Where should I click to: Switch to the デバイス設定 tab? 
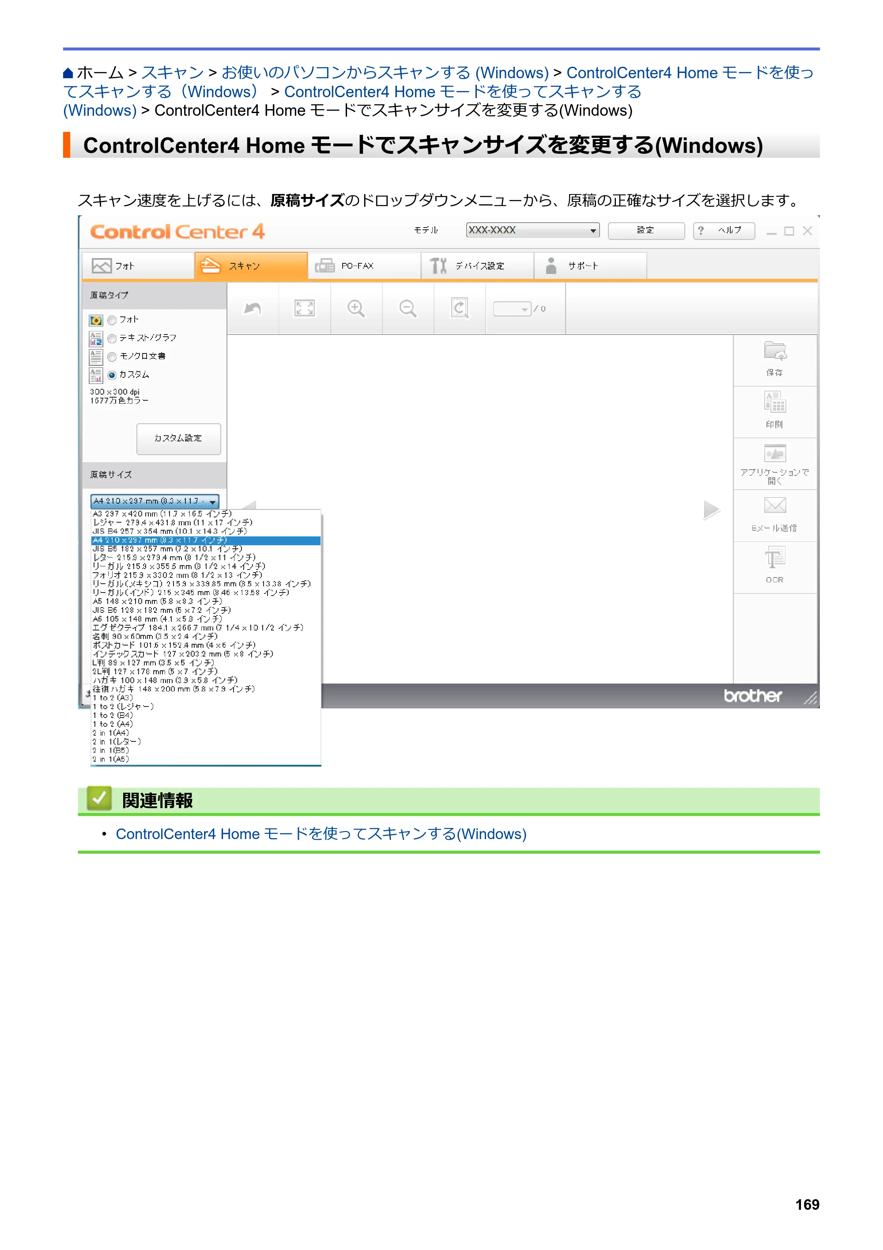478,266
